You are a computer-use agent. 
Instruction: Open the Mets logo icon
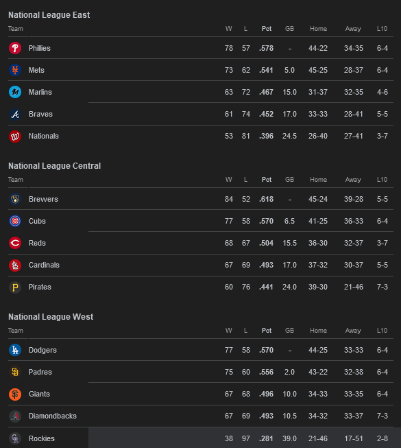pyautogui.click(x=15, y=70)
